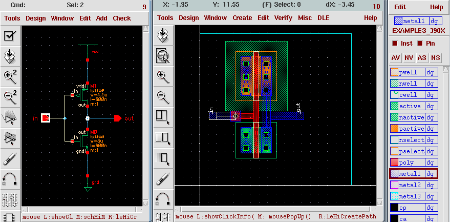Click Save icon in layout window toolbar
The height and width of the screenshot is (222, 450).
163,36
